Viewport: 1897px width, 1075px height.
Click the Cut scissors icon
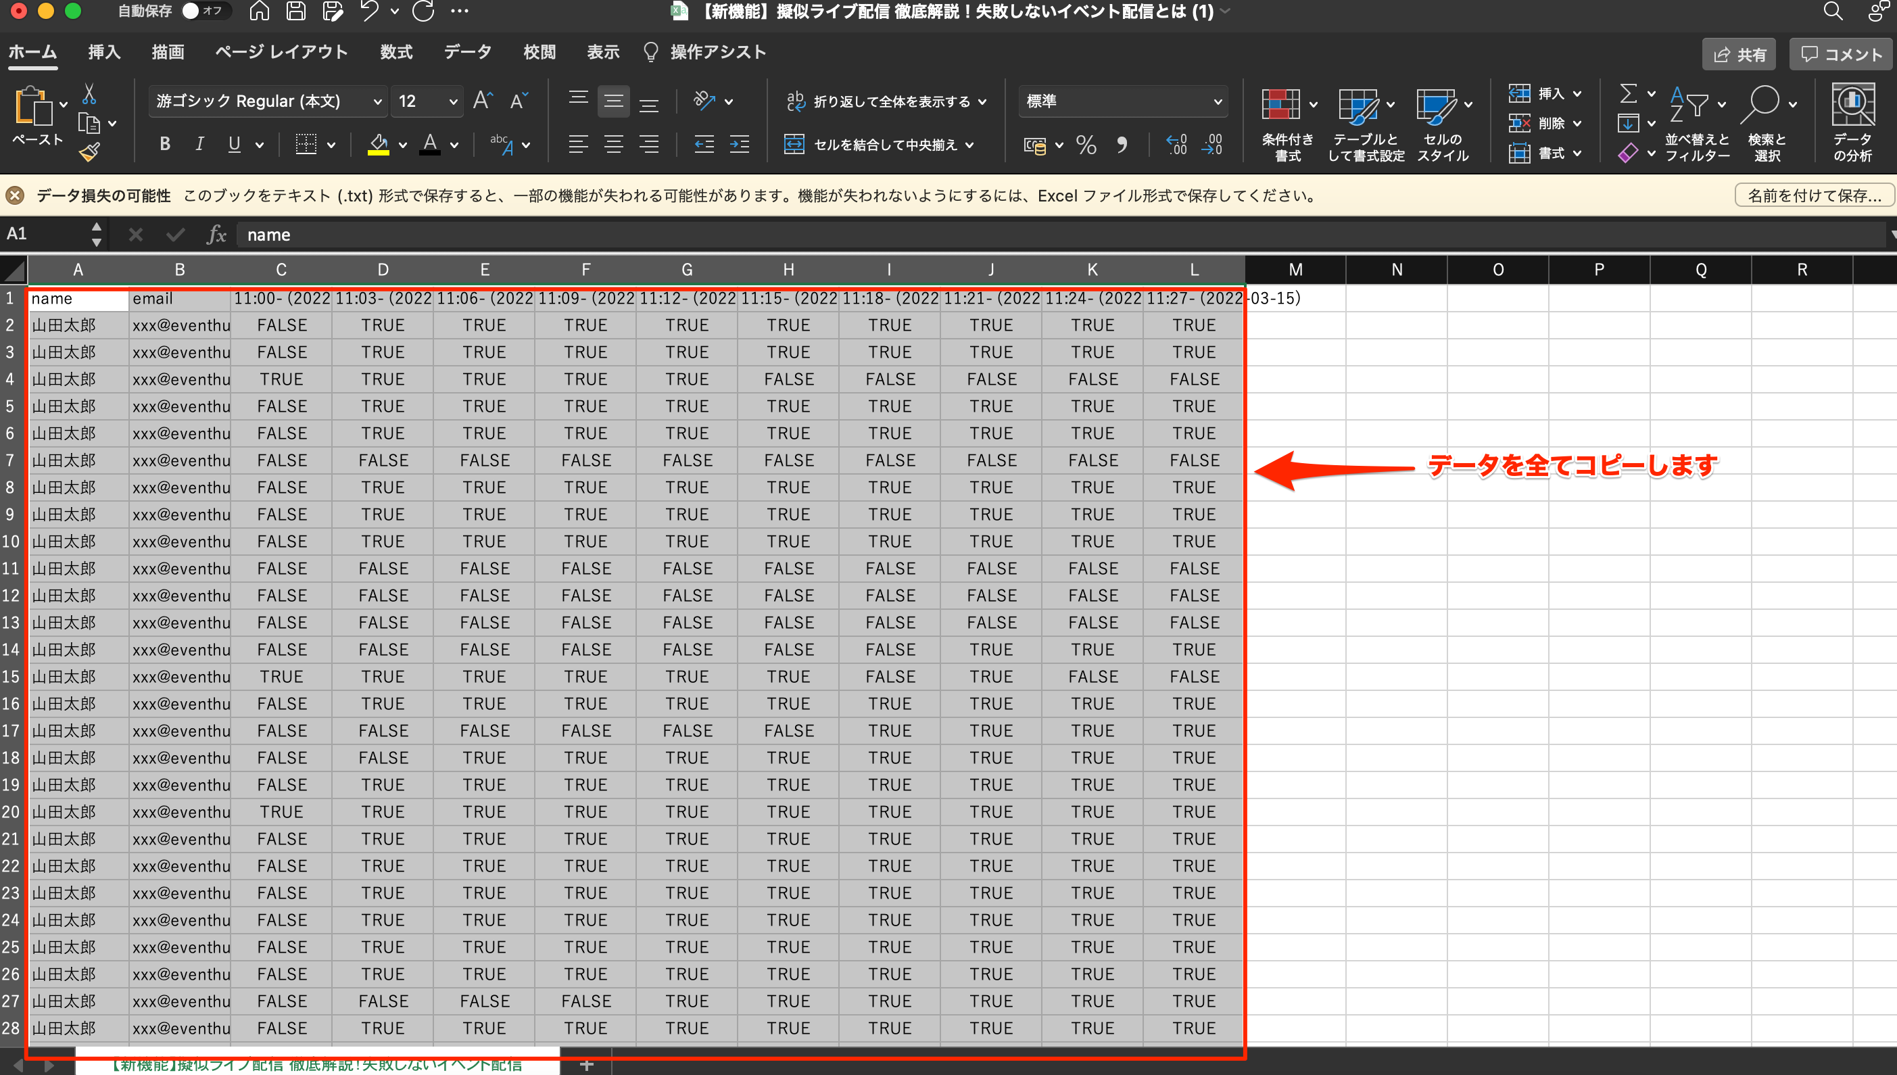(x=89, y=94)
